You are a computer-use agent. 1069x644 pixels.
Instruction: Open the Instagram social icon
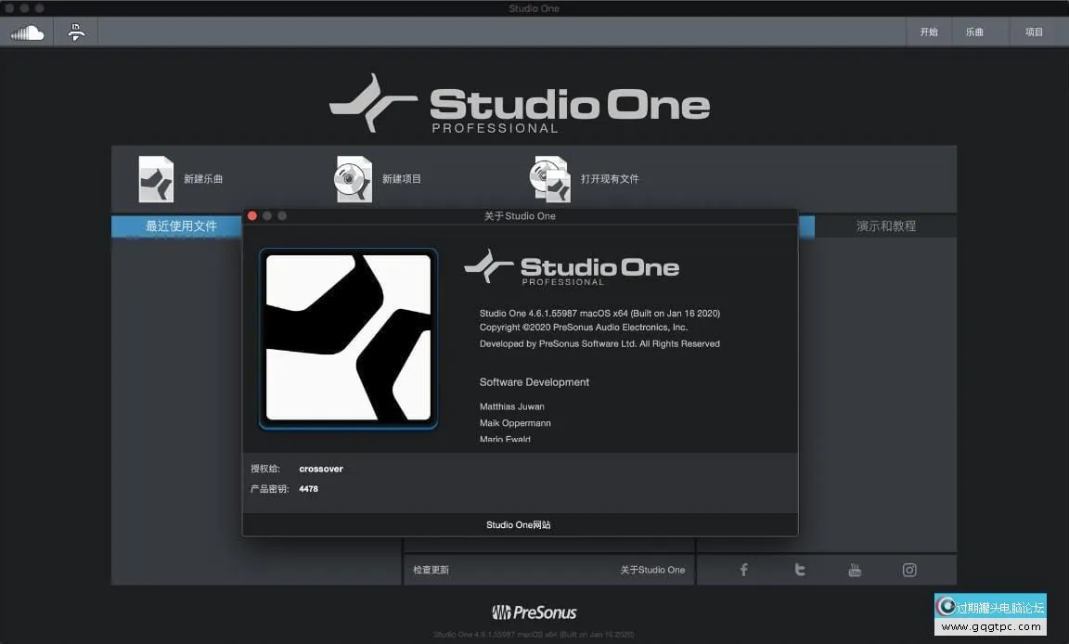(x=909, y=570)
